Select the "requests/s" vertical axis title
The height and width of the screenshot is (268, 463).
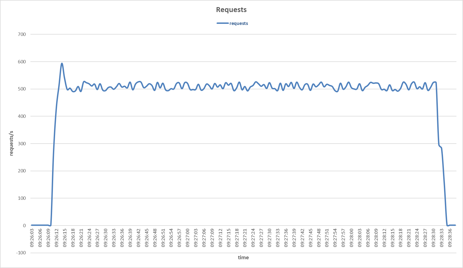12,143
